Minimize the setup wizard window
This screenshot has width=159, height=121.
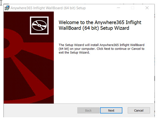119,8
